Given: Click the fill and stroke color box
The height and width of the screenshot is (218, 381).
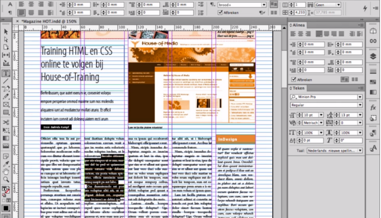Looking at the screenshot, I should (6, 191).
